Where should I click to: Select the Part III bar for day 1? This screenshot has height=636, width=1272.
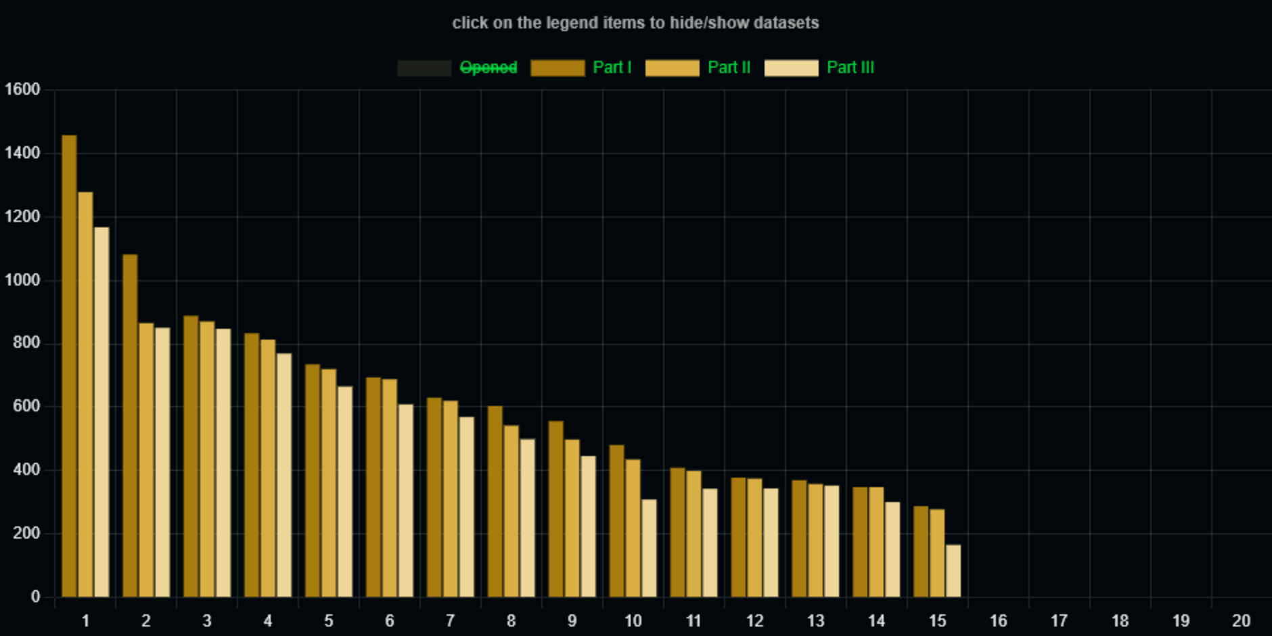pos(101,412)
